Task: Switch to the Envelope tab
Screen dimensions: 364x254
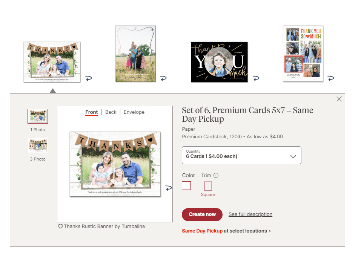Action: pyautogui.click(x=134, y=112)
